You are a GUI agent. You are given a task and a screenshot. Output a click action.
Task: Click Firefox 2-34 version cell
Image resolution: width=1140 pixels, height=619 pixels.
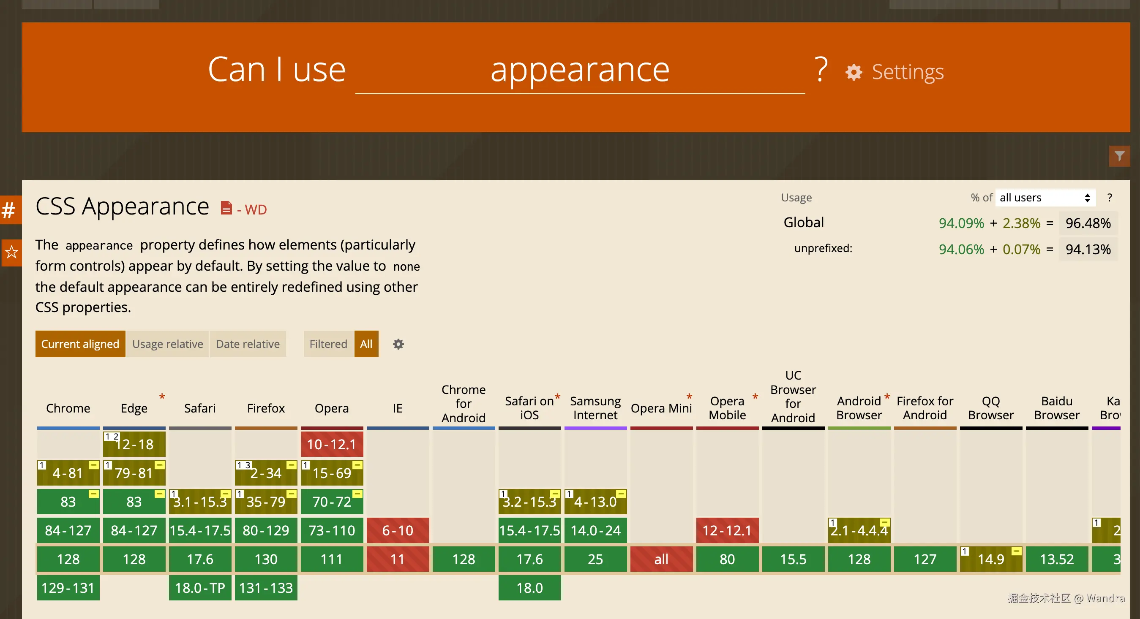point(266,472)
